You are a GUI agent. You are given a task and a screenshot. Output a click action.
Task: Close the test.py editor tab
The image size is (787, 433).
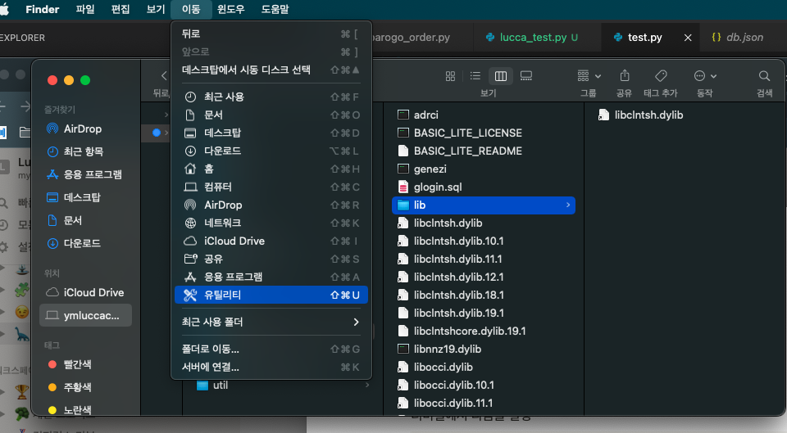pos(688,38)
